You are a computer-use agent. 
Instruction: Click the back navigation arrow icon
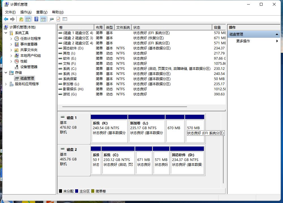6,19
